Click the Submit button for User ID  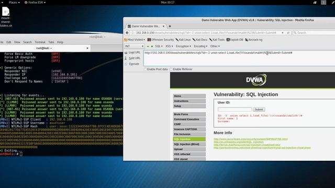tap(259, 109)
